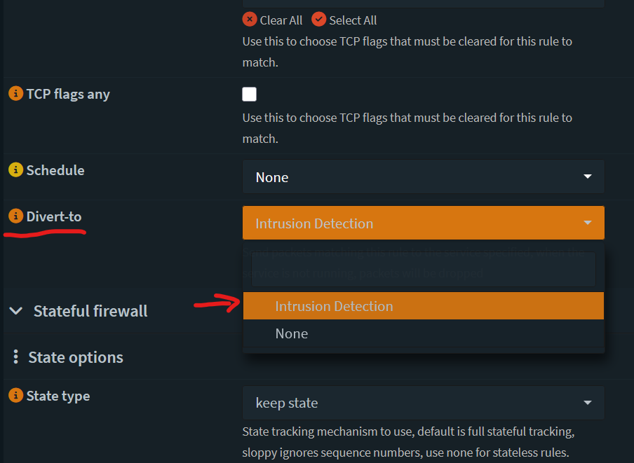The image size is (634, 463).
Task: Collapse the Stateful firewall section chevron
Action: tap(17, 311)
